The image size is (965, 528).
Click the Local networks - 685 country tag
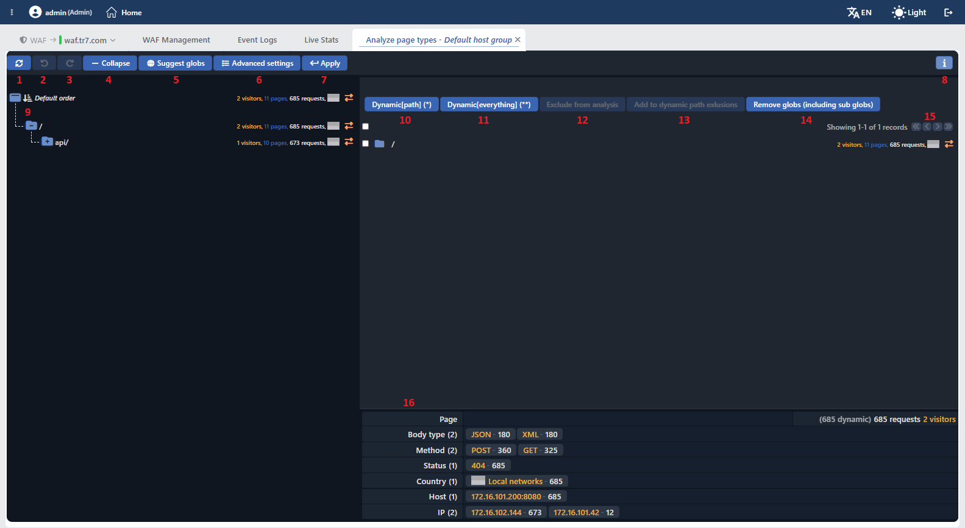tap(517, 482)
